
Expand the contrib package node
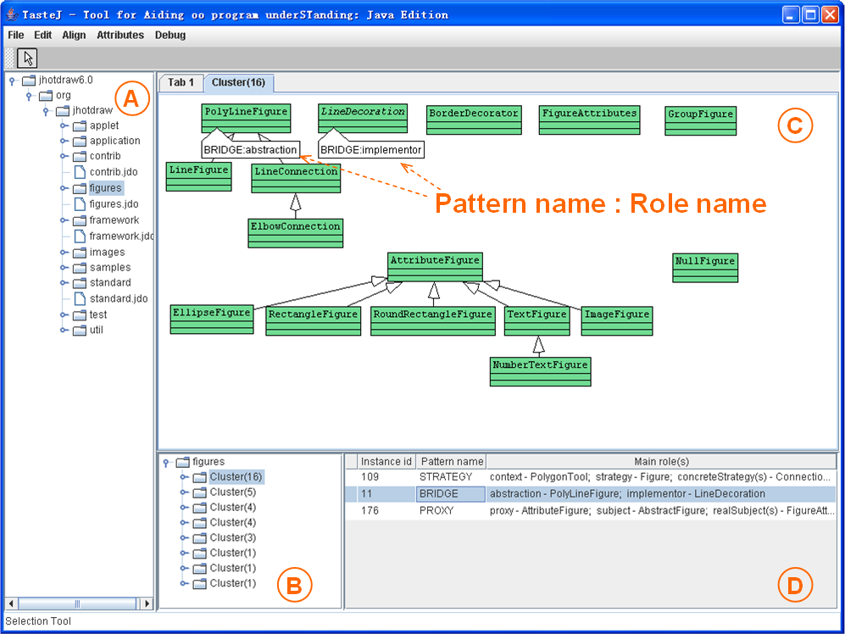tap(64, 156)
